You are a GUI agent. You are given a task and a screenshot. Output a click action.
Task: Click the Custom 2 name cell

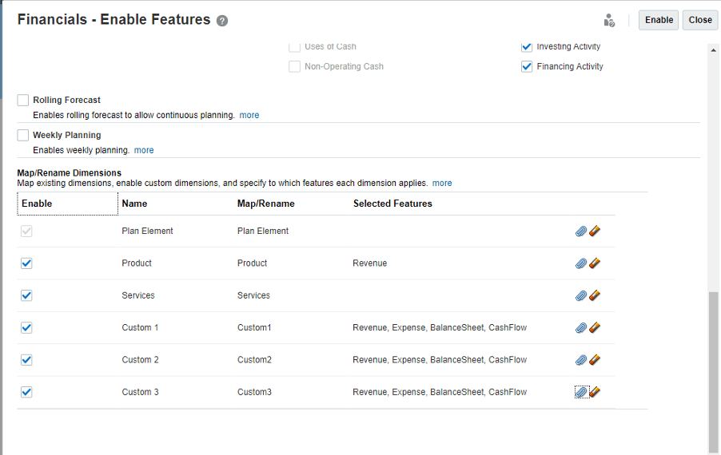(140, 359)
